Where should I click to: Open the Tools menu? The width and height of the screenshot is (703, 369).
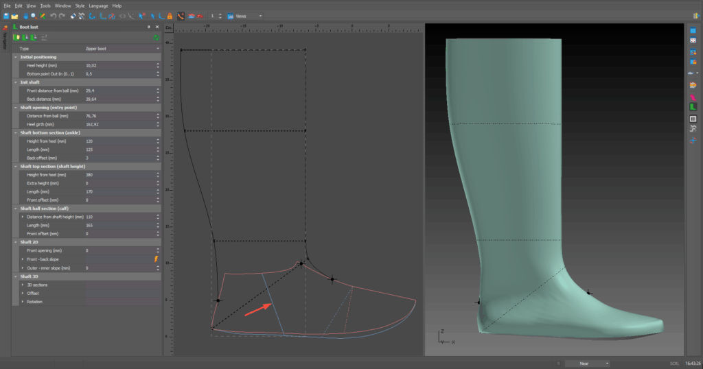(x=45, y=5)
